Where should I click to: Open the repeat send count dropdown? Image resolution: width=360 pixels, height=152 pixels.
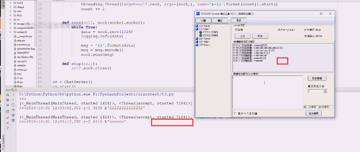[x=325, y=91]
